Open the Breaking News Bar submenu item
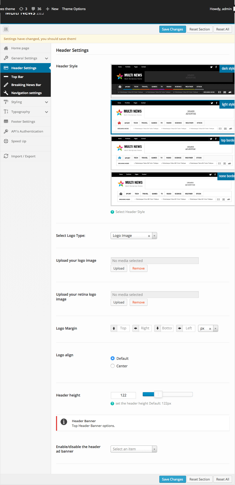This screenshot has width=235, height=485. tap(26, 85)
